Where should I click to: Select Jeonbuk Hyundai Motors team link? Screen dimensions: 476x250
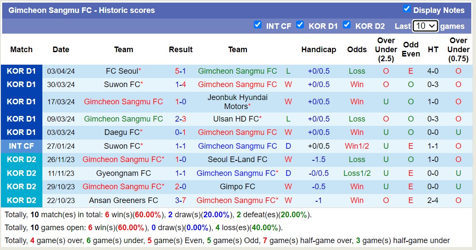coord(237,102)
